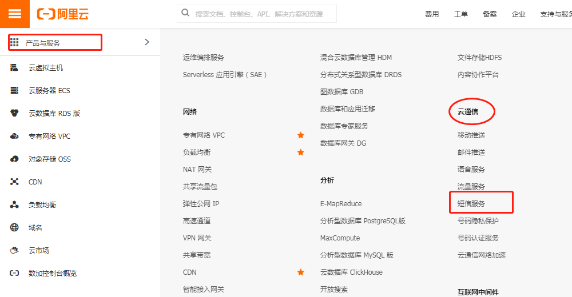
Task: Open the 数据库和应用迁移 link
Action: 348,109
